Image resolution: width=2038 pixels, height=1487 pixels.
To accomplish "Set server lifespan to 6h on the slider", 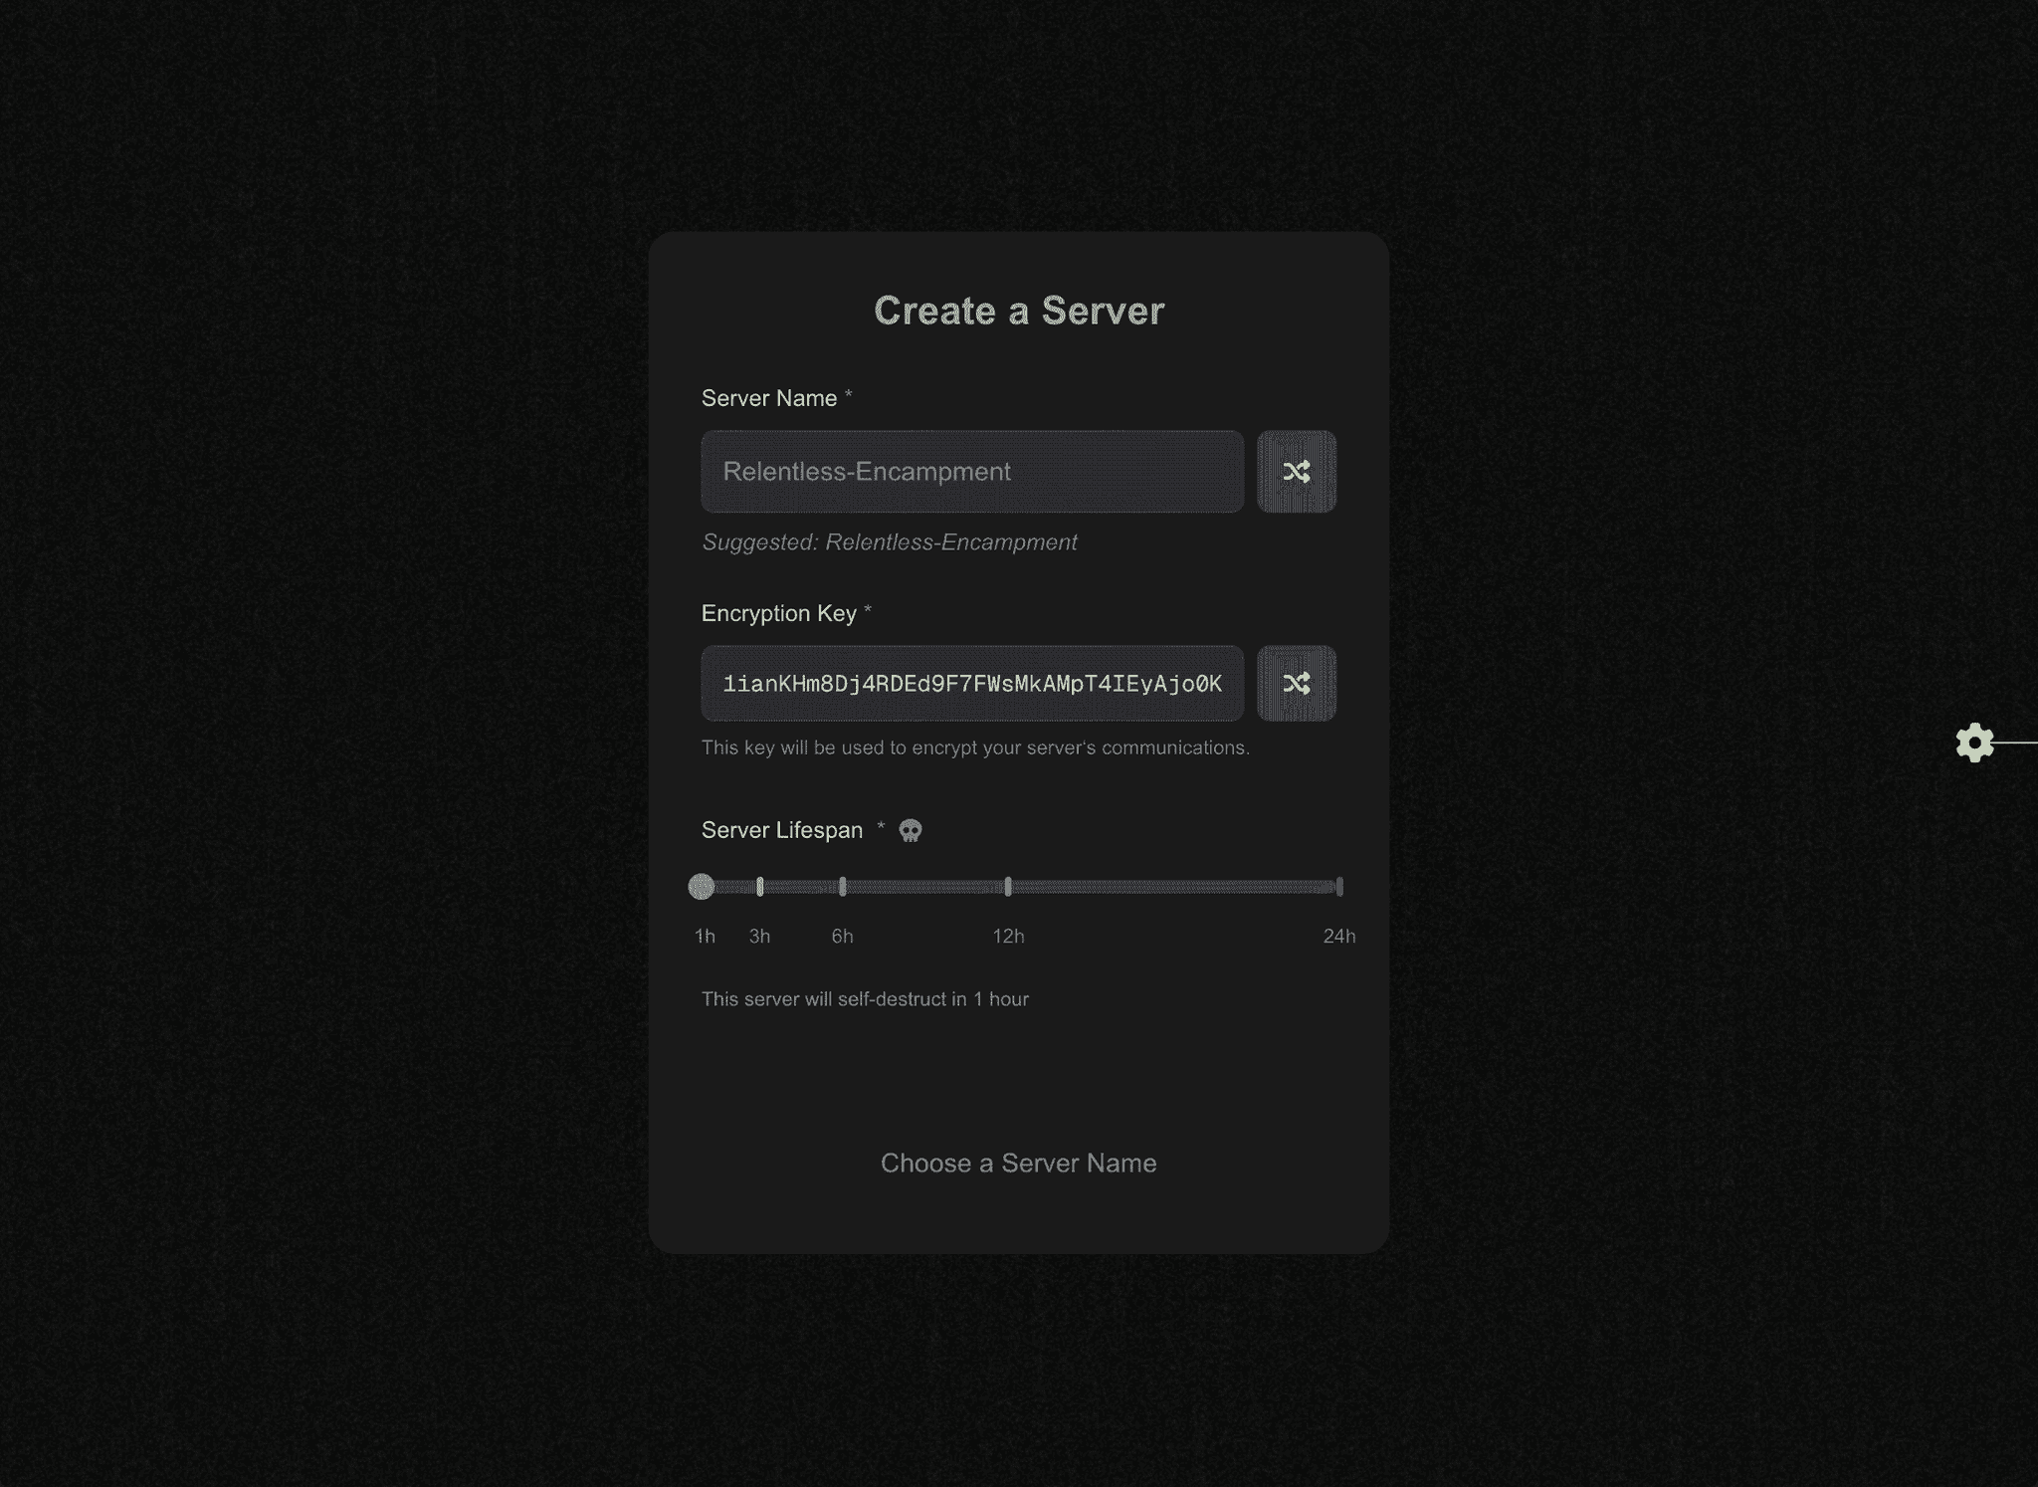I will tap(843, 886).
